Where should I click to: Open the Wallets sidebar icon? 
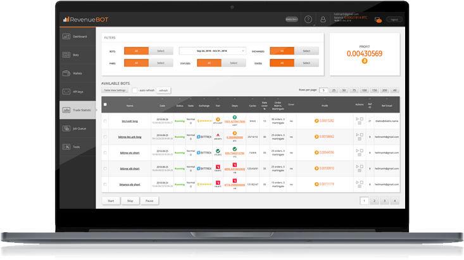pos(66,73)
